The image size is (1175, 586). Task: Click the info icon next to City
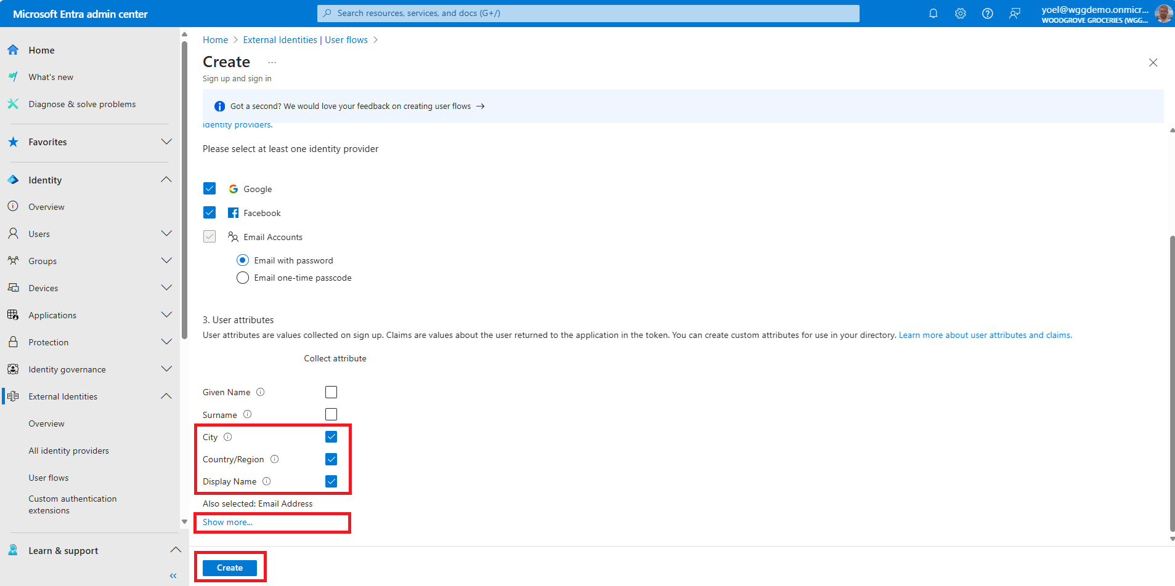click(228, 437)
